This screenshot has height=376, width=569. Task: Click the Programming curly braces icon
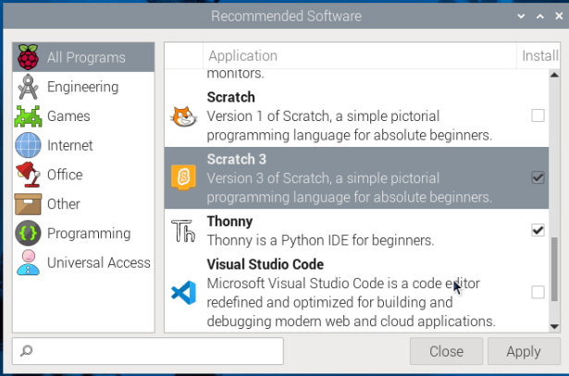(28, 234)
